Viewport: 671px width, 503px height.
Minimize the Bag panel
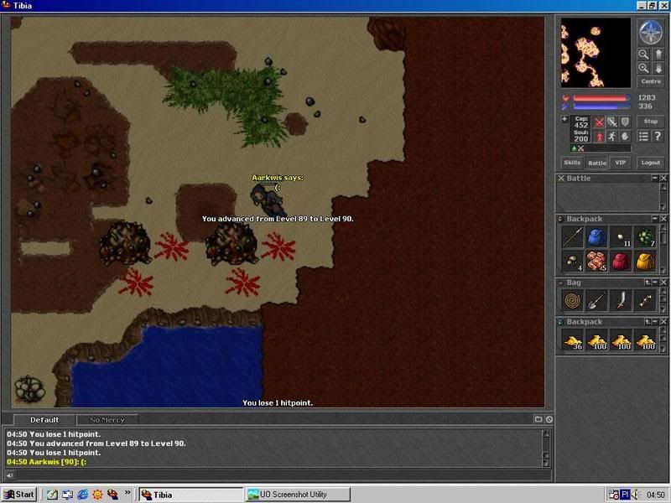pos(655,283)
